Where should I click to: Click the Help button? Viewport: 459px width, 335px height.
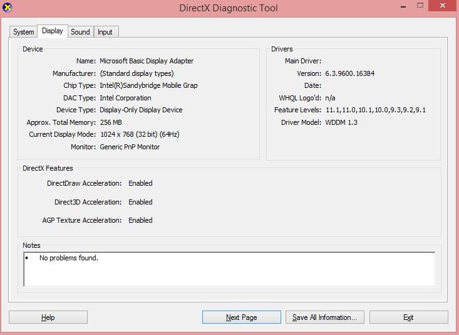coord(48,317)
